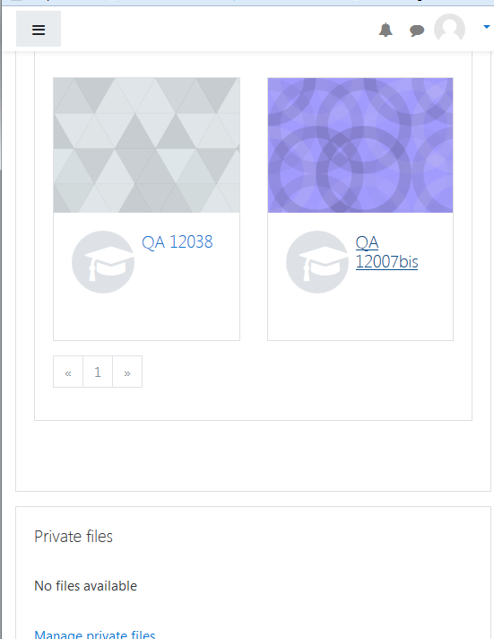The image size is (494, 639).
Task: Open the notifications bell
Action: pos(386,31)
